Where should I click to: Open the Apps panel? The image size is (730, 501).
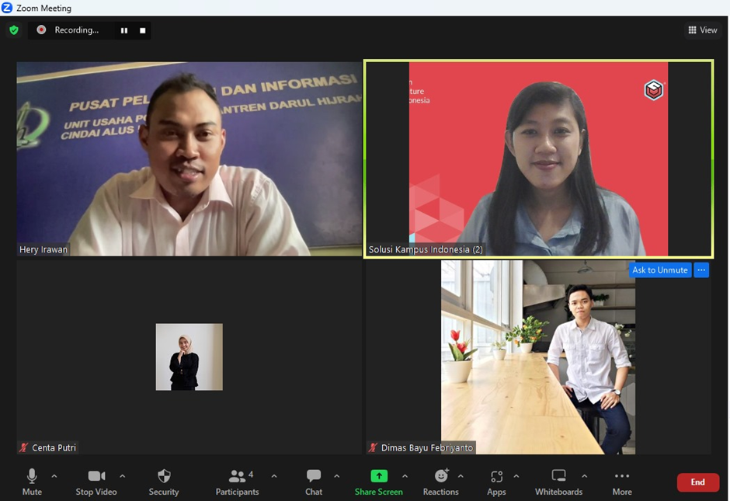[x=496, y=482]
